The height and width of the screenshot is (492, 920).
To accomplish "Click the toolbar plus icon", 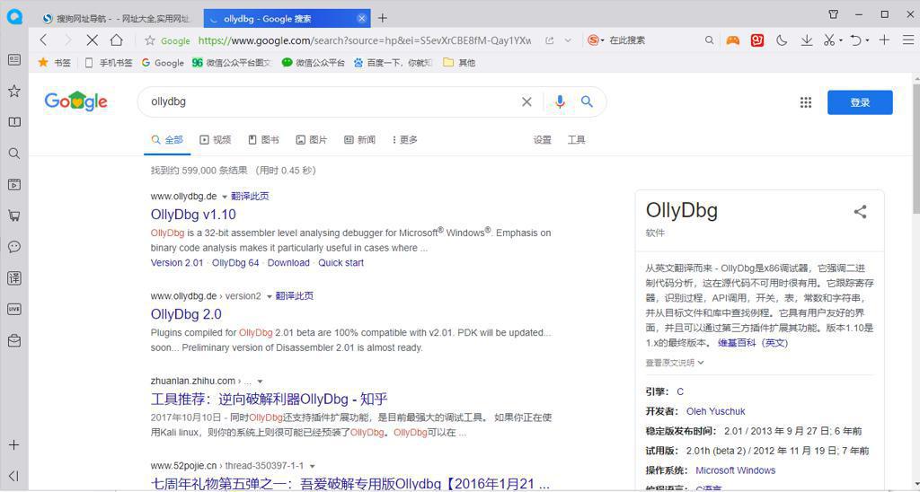I will click(884, 40).
